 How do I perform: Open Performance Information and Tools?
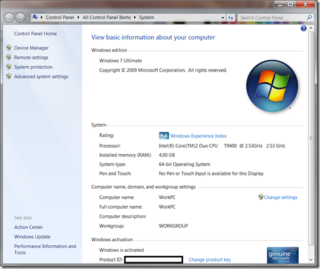(45, 249)
